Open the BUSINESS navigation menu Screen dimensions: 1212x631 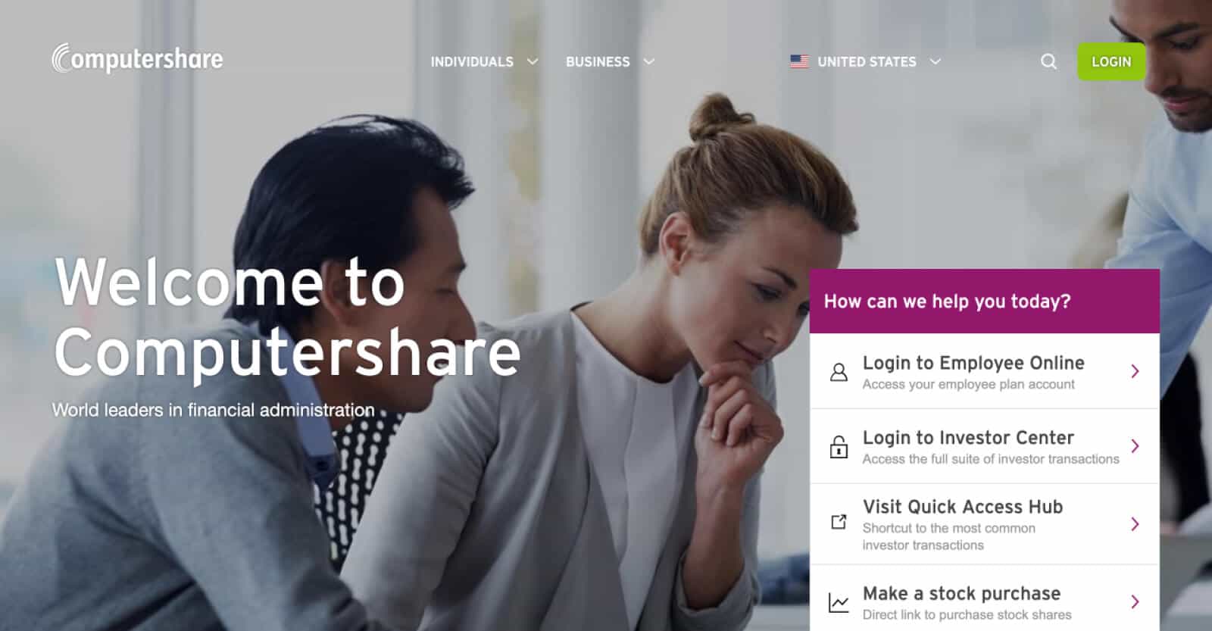pos(598,62)
